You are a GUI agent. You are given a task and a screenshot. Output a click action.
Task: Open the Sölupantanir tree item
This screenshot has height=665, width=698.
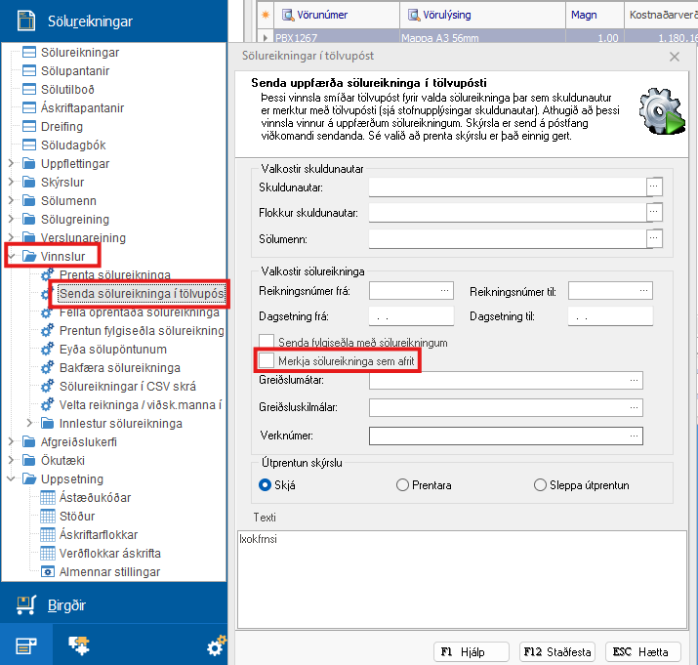click(75, 70)
